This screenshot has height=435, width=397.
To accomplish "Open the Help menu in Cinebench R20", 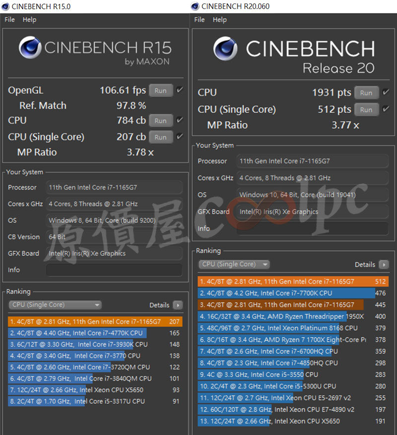I will point(219,20).
